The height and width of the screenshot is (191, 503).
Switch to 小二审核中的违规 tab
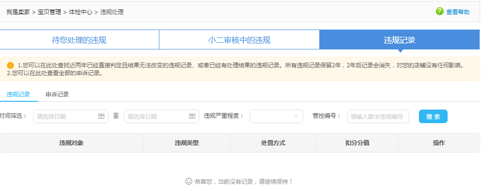pos(239,40)
